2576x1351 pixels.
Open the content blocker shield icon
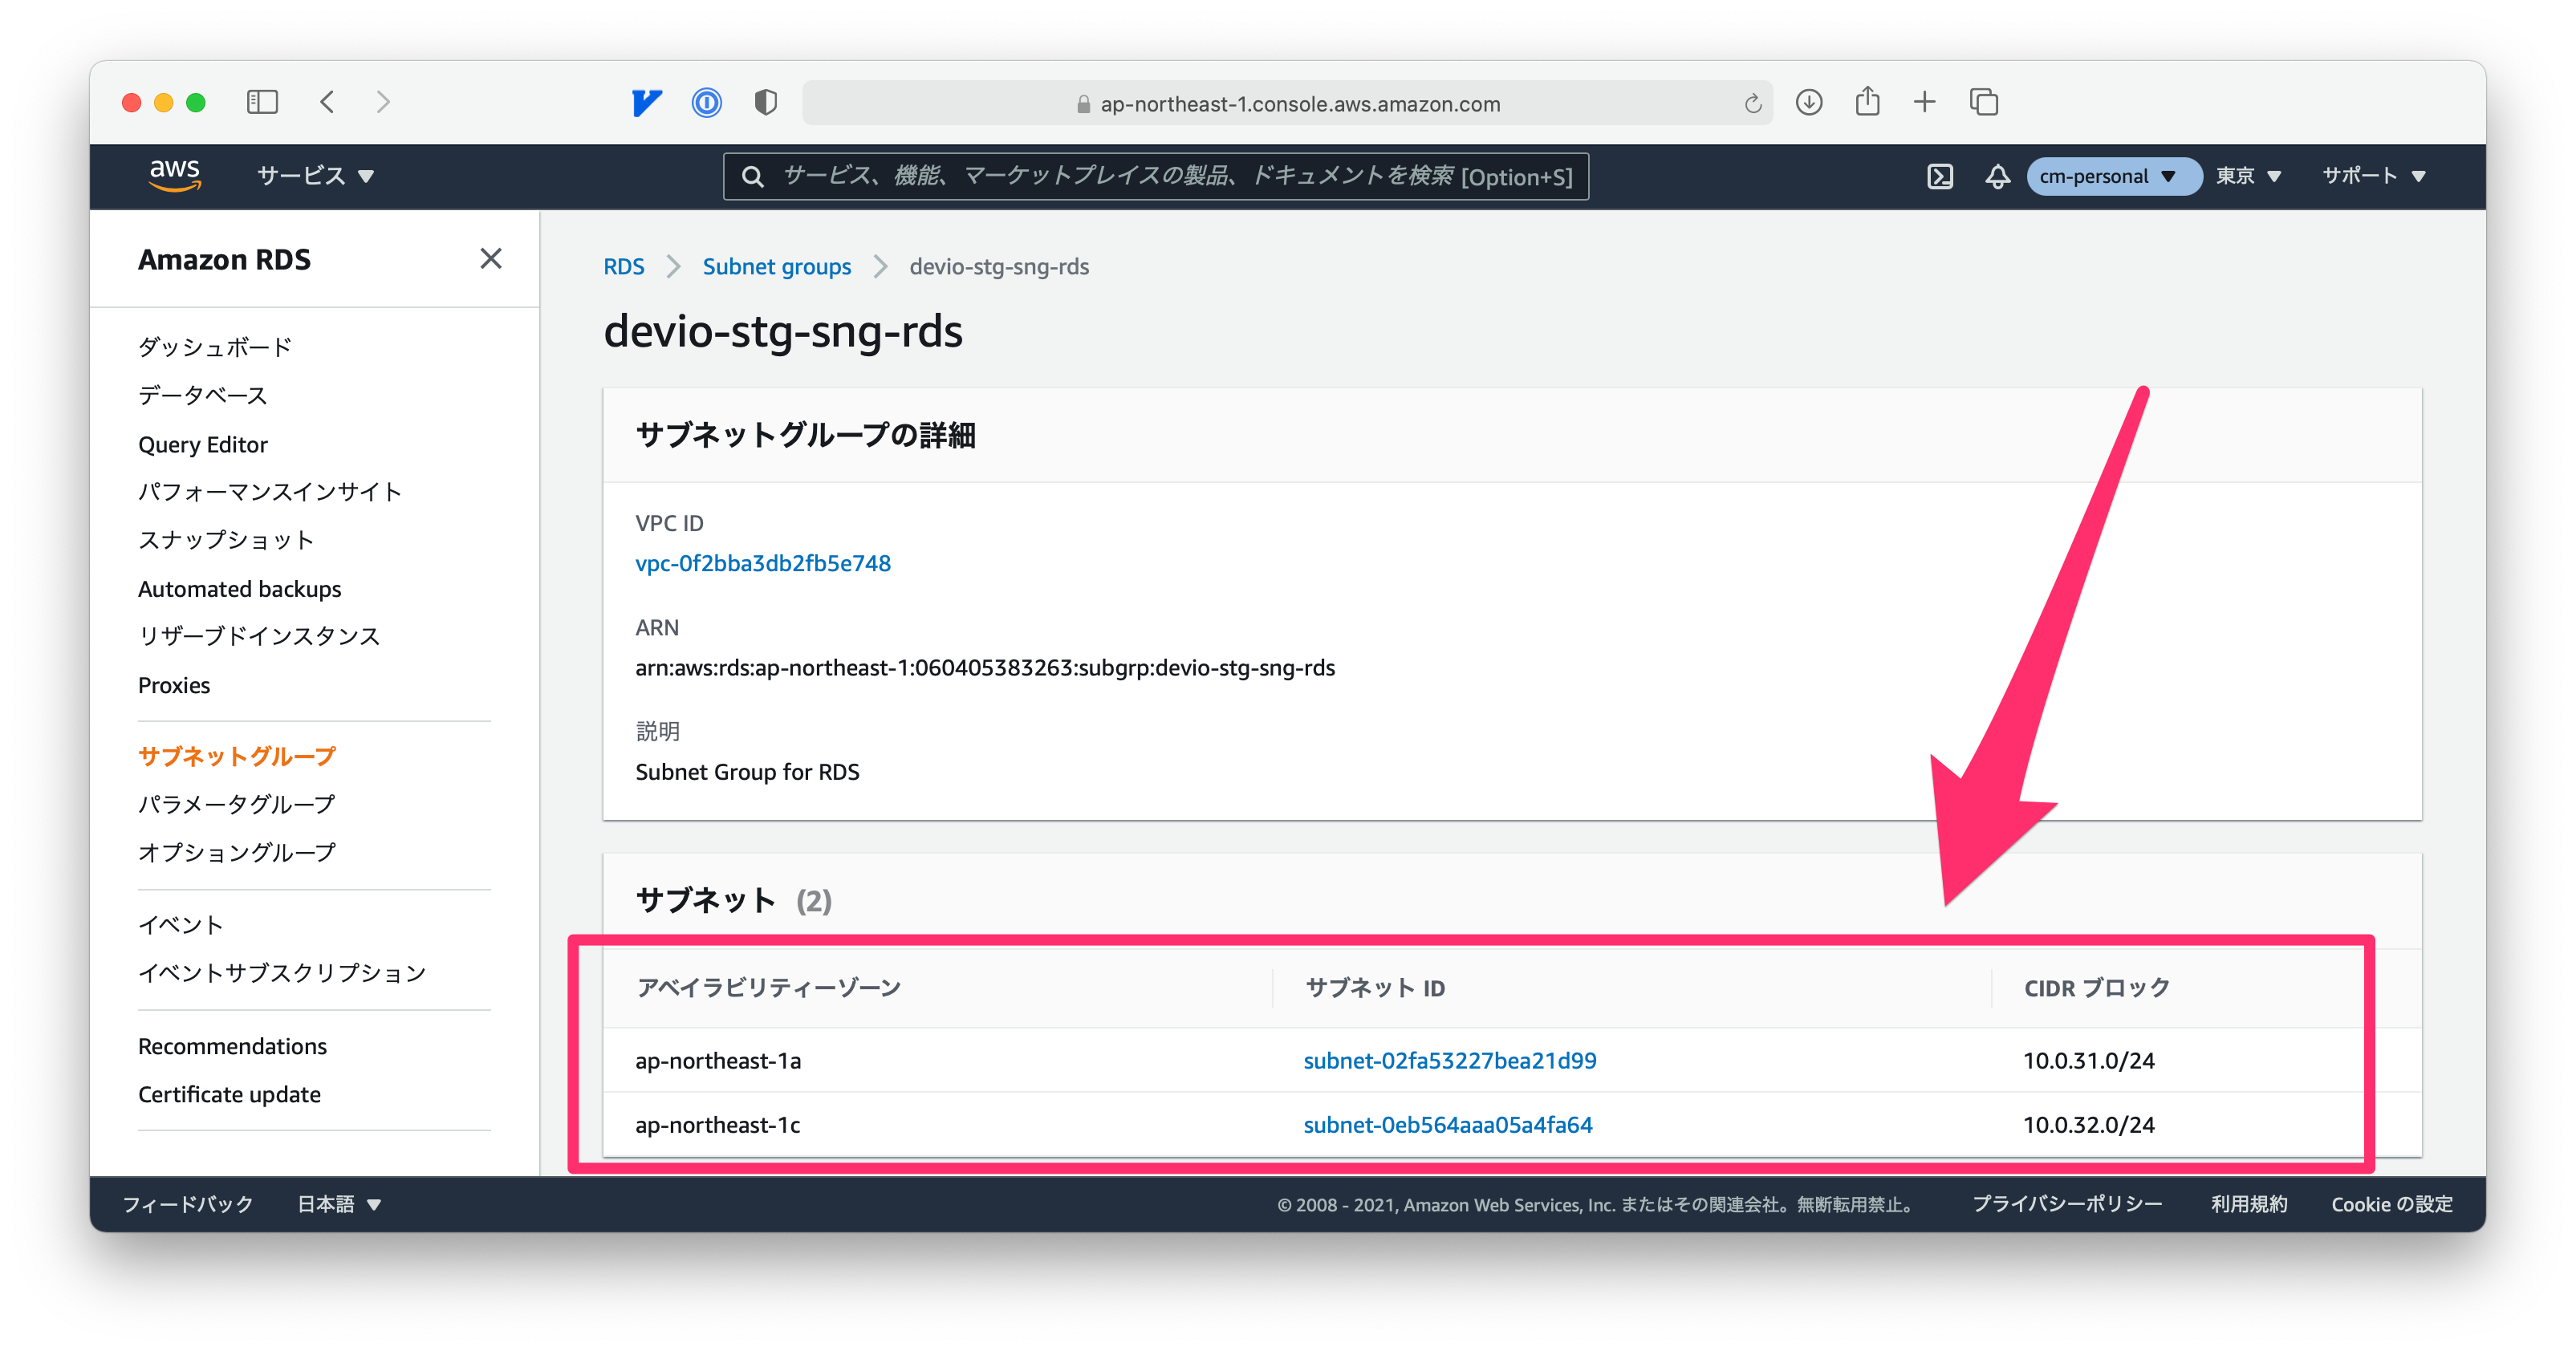click(766, 102)
